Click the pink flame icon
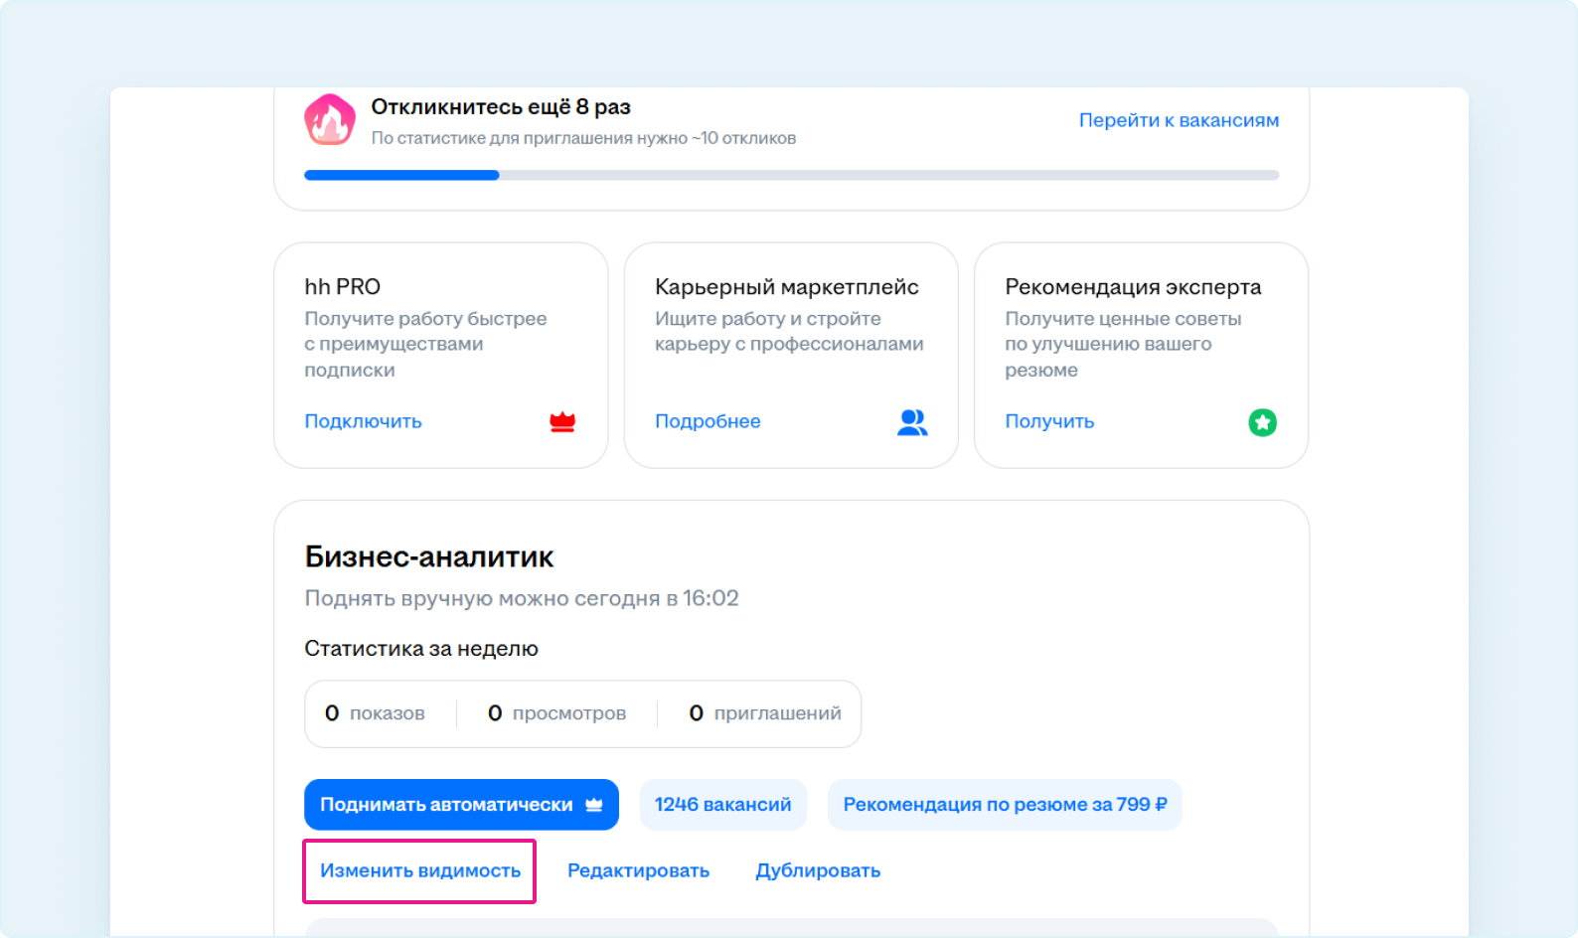The image size is (1578, 938). pyautogui.click(x=330, y=121)
